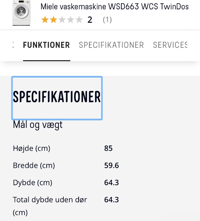Viewport: 200px width, 221px height.
Task: Open the SERVICES tab
Action: pyautogui.click(x=170, y=45)
